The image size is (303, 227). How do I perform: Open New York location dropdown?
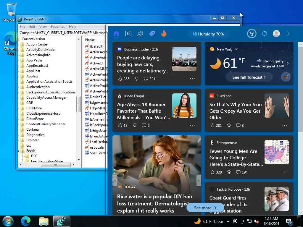click(x=236, y=49)
